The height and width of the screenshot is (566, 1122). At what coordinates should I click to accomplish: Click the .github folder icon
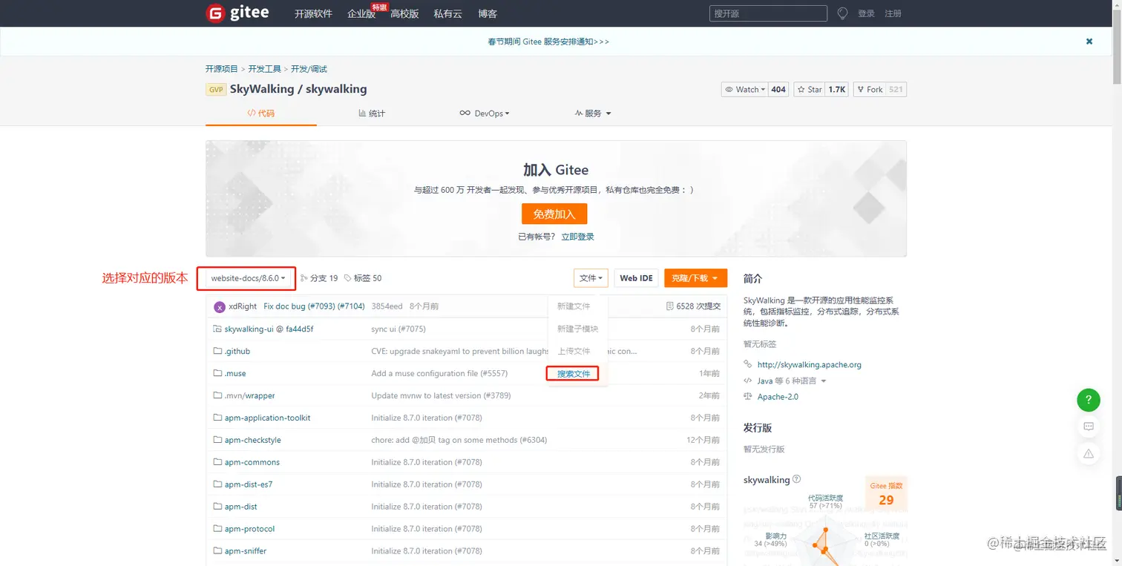pyautogui.click(x=217, y=351)
